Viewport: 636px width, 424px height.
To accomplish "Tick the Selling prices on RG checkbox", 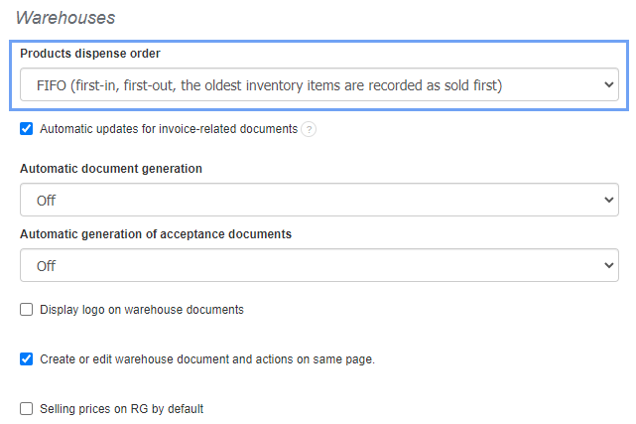I will pos(27,408).
